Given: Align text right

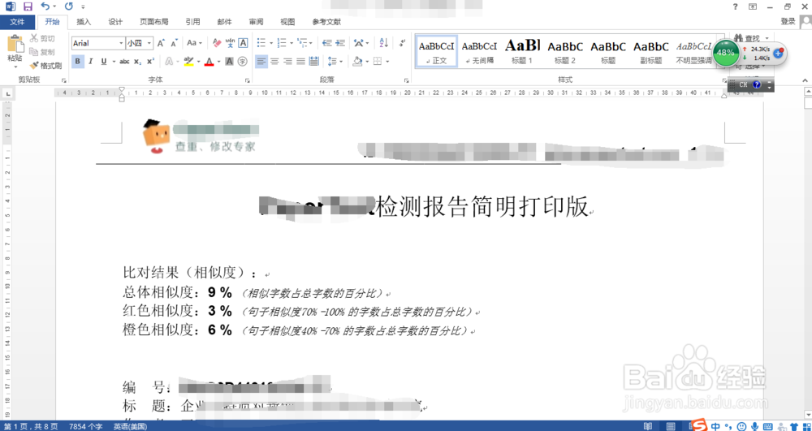Looking at the screenshot, I should (288, 62).
